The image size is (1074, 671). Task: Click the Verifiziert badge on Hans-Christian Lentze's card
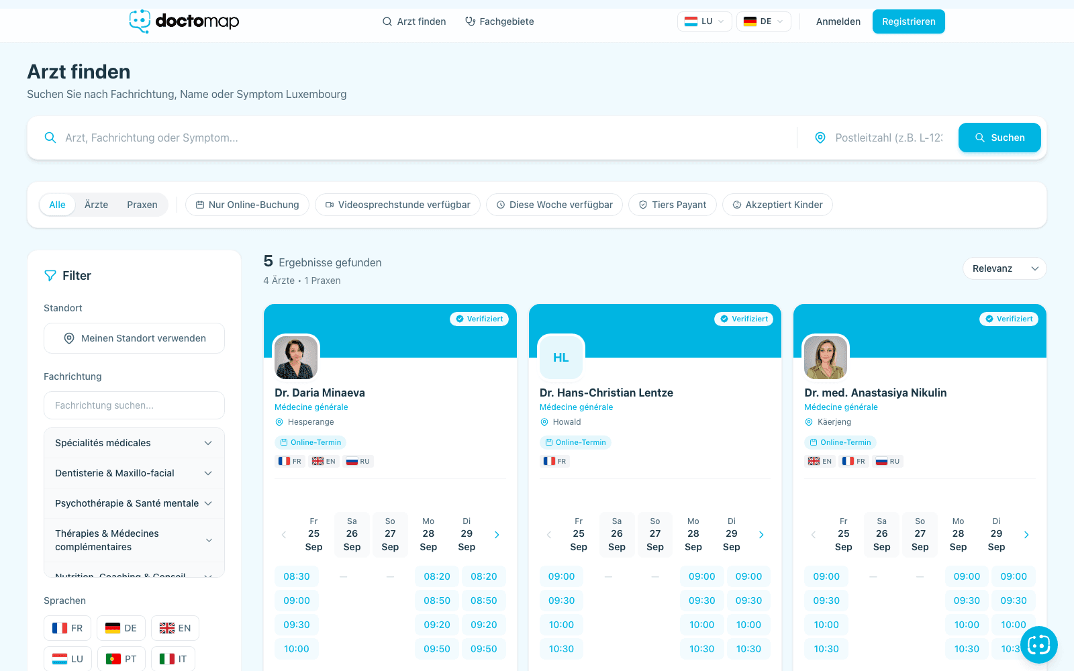click(744, 319)
